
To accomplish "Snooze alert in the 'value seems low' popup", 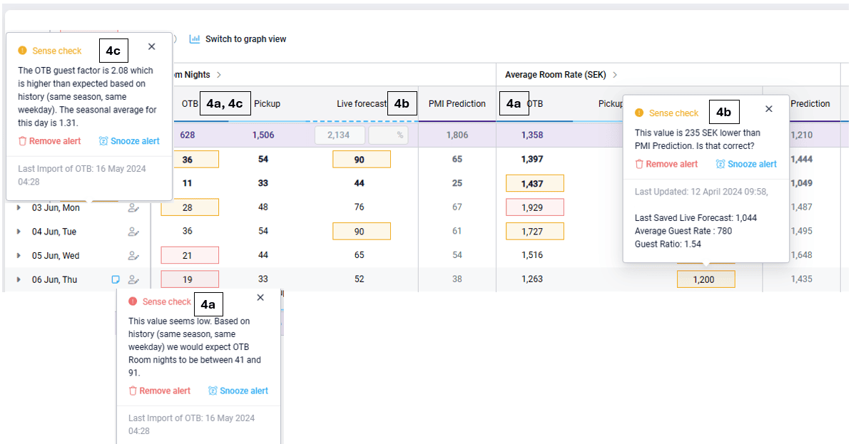I will coord(238,391).
